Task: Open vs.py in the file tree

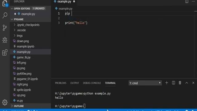Action: point(20,101)
